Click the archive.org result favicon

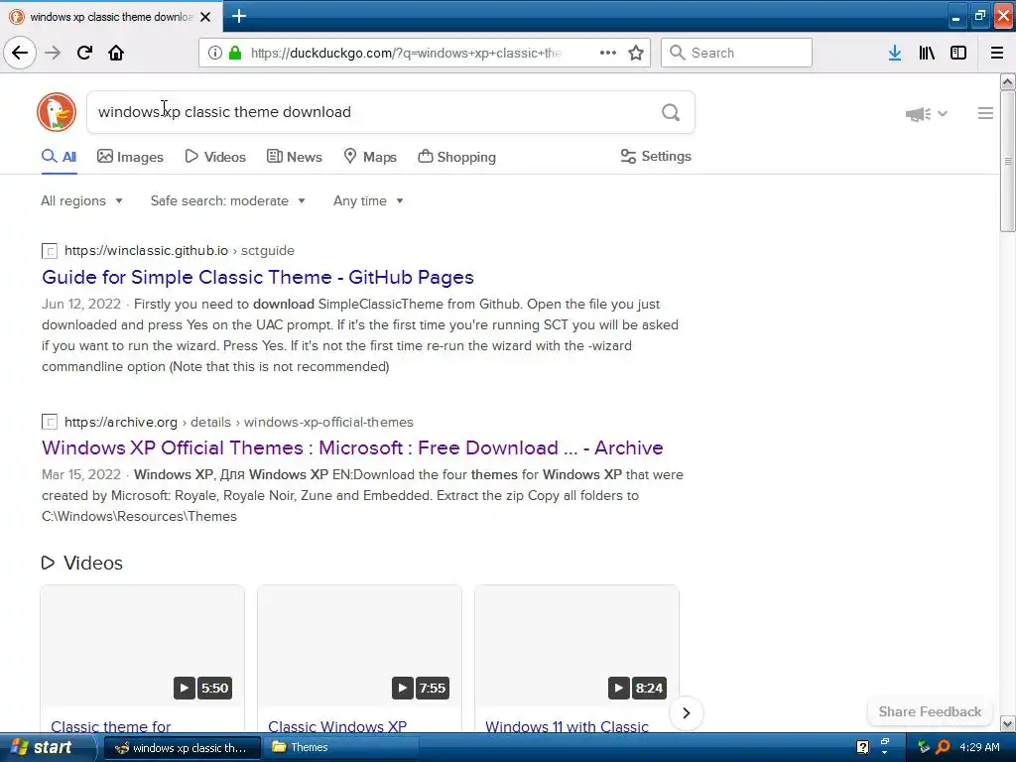tap(50, 422)
